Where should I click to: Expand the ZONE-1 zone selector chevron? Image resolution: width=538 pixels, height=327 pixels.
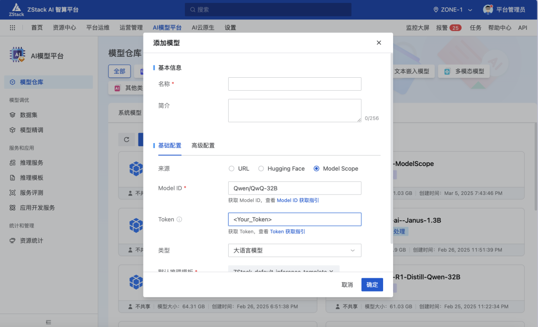tap(470, 10)
